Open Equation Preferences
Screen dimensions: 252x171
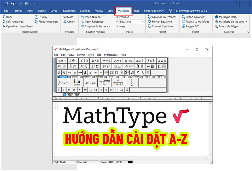pyautogui.click(x=162, y=17)
